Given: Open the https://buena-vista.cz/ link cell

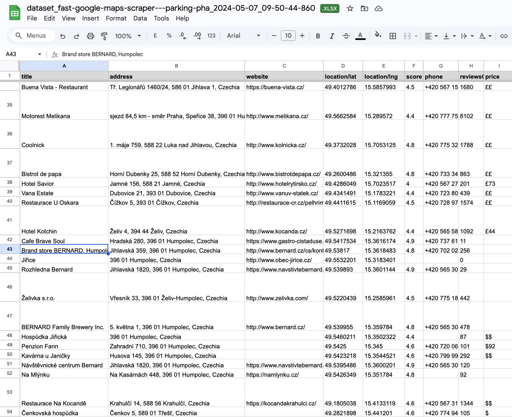Looking at the screenshot, I should (x=284, y=87).
